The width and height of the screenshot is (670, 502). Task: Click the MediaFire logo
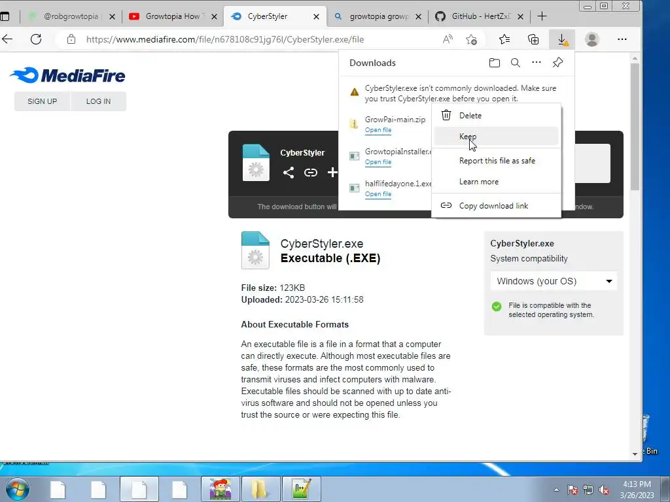[67, 76]
